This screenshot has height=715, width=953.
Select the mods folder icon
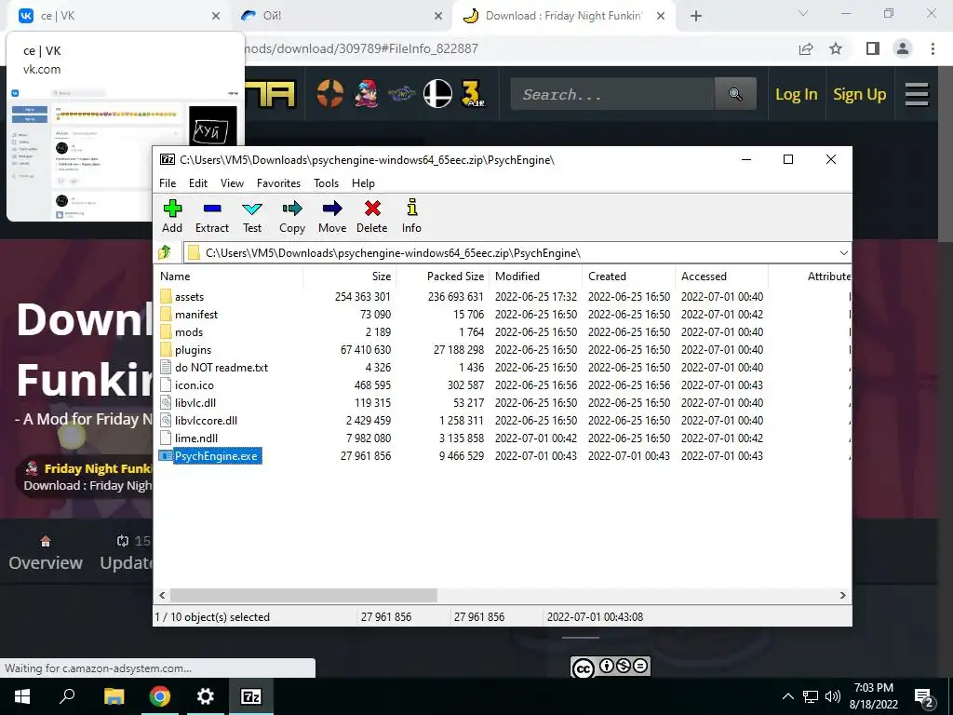coord(166,332)
